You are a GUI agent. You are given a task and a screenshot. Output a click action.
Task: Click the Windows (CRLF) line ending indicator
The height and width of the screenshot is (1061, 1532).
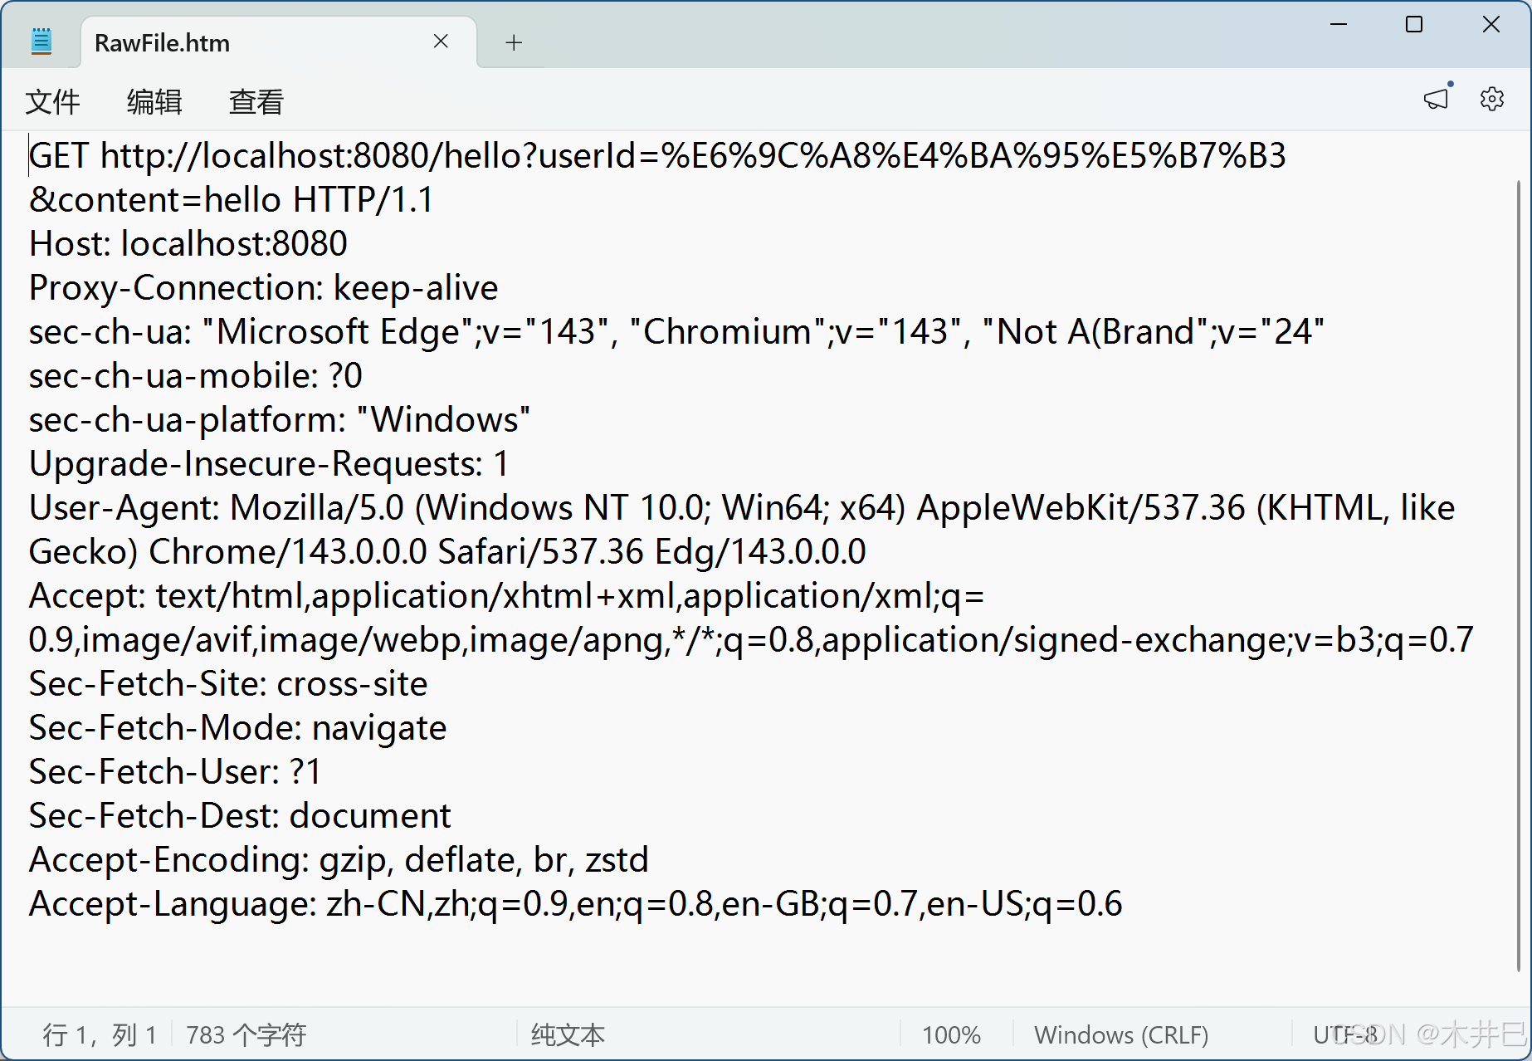tap(1121, 1034)
